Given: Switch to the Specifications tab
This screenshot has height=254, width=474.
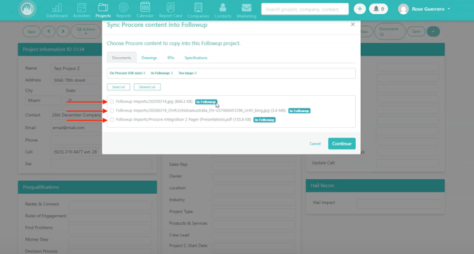Looking at the screenshot, I should (196, 58).
